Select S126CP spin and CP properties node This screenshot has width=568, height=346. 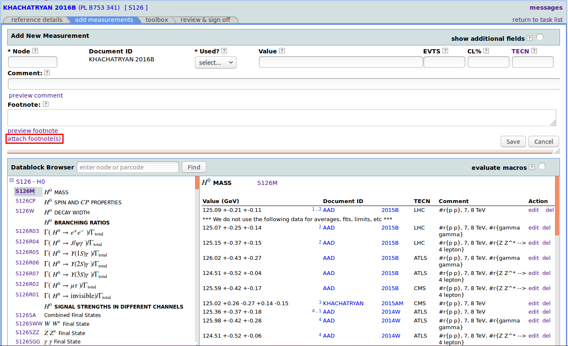point(26,201)
